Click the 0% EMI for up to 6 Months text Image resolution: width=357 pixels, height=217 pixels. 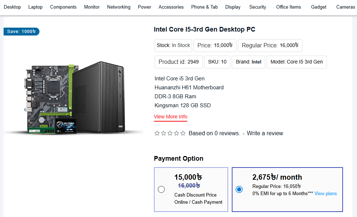click(282, 194)
